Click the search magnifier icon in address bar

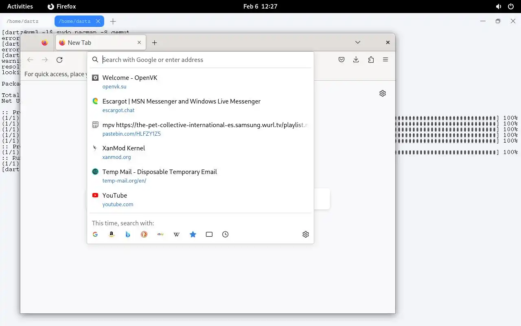click(95, 60)
